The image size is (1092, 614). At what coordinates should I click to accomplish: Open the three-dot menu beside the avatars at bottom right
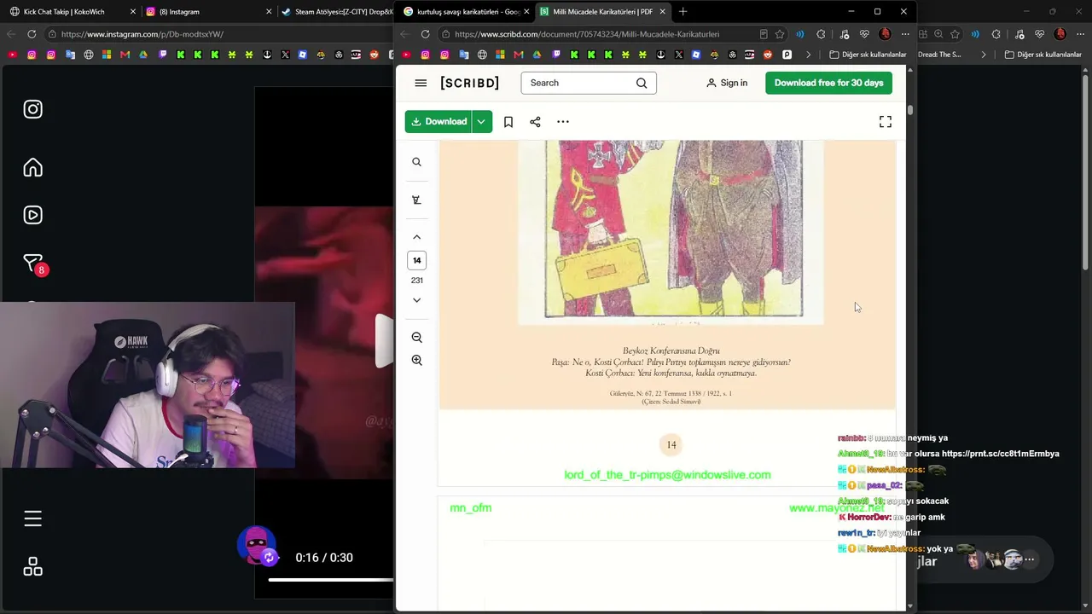(1030, 559)
